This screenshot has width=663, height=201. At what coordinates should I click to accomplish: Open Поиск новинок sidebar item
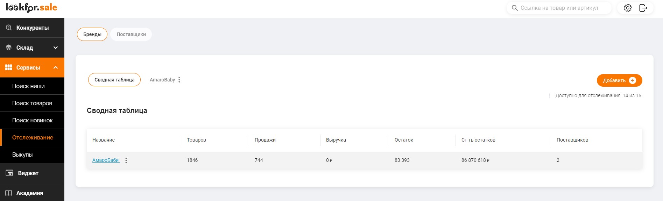pyautogui.click(x=32, y=120)
